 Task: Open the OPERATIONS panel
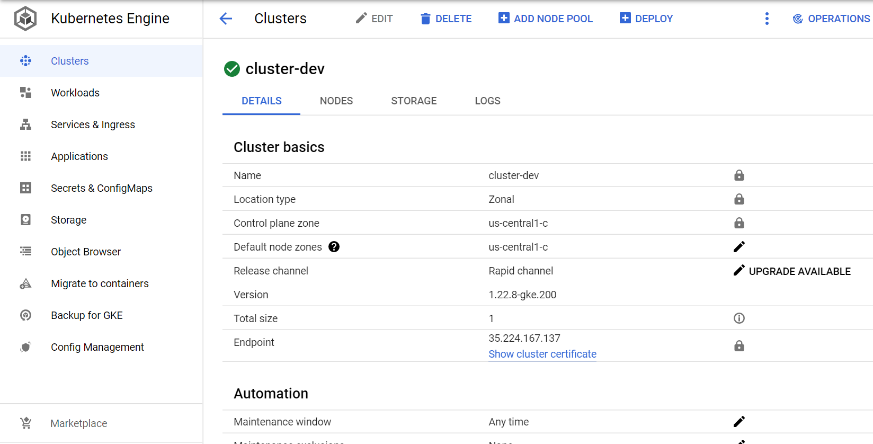[831, 19]
